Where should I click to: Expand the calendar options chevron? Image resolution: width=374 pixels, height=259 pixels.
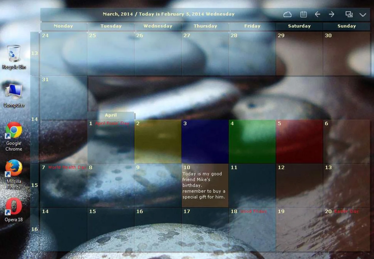(363, 15)
